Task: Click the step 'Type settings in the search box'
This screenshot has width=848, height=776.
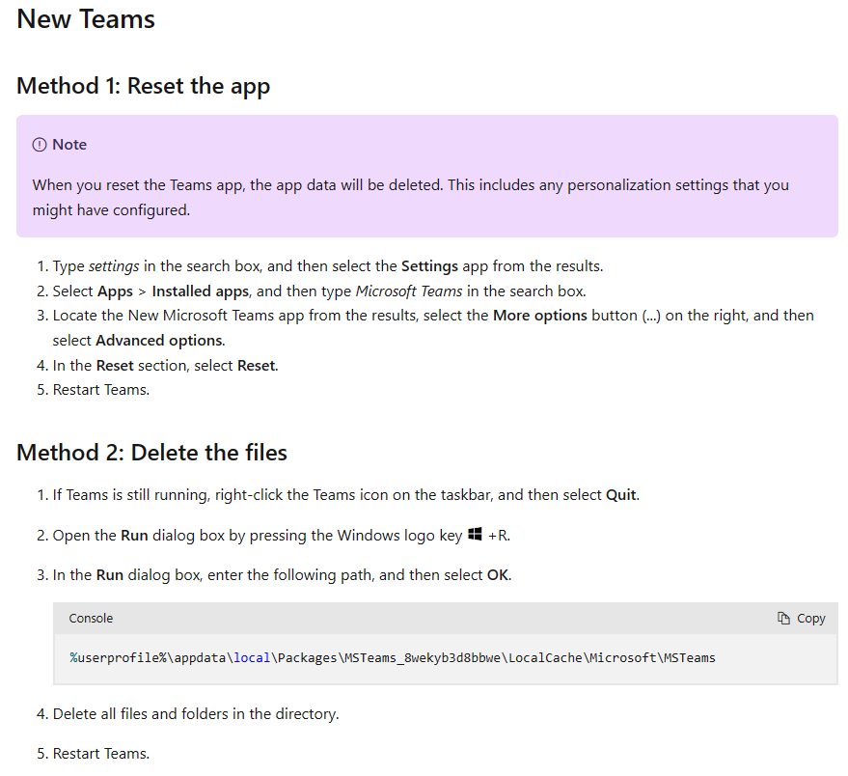Action: click(328, 266)
